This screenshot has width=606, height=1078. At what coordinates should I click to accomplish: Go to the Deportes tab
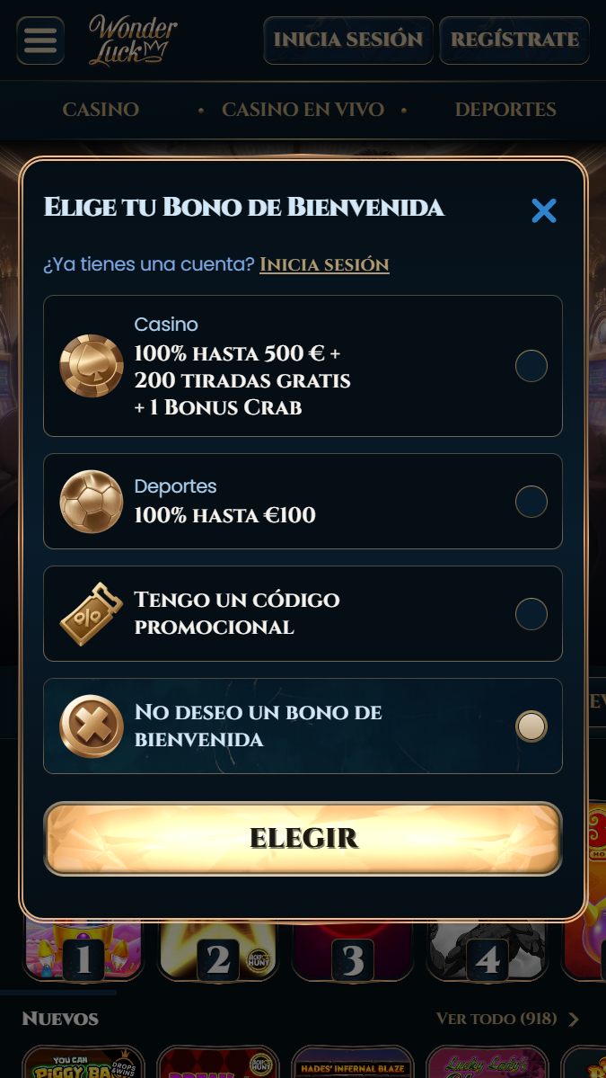click(505, 110)
